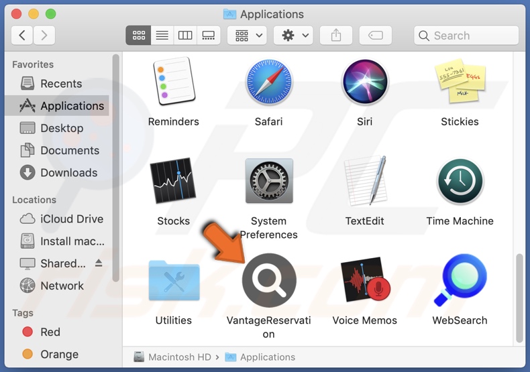The image size is (530, 372).
Task: Open the Action gear dropdown menu
Action: [x=293, y=35]
